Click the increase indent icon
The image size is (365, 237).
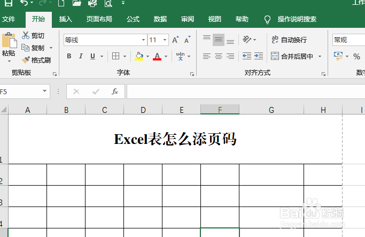[x=259, y=56]
